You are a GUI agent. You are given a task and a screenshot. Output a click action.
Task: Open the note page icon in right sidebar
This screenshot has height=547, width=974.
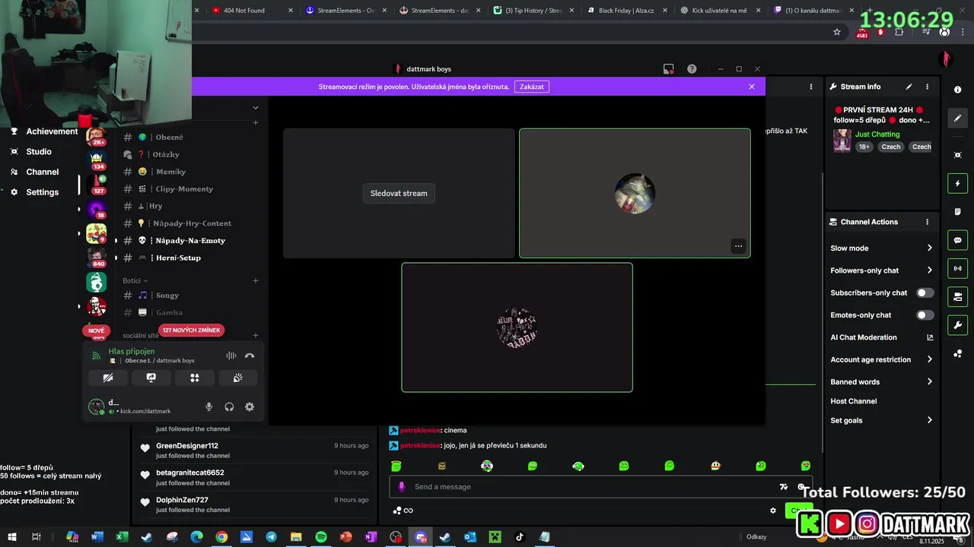pyautogui.click(x=957, y=211)
